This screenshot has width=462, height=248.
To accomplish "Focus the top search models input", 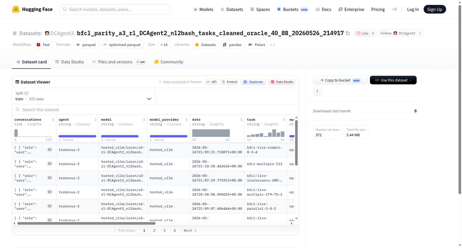I will pyautogui.click(x=115, y=9).
